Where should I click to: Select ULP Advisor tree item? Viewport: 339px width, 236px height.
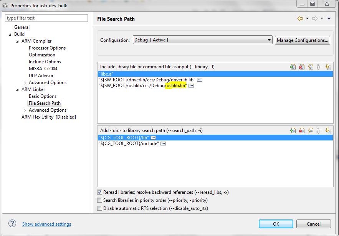coord(41,76)
